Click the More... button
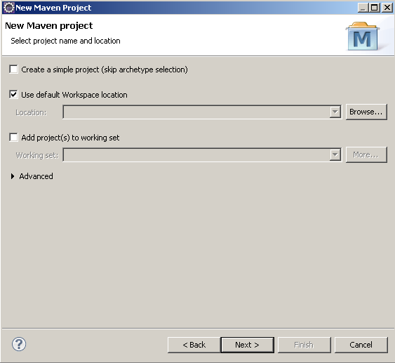 366,154
